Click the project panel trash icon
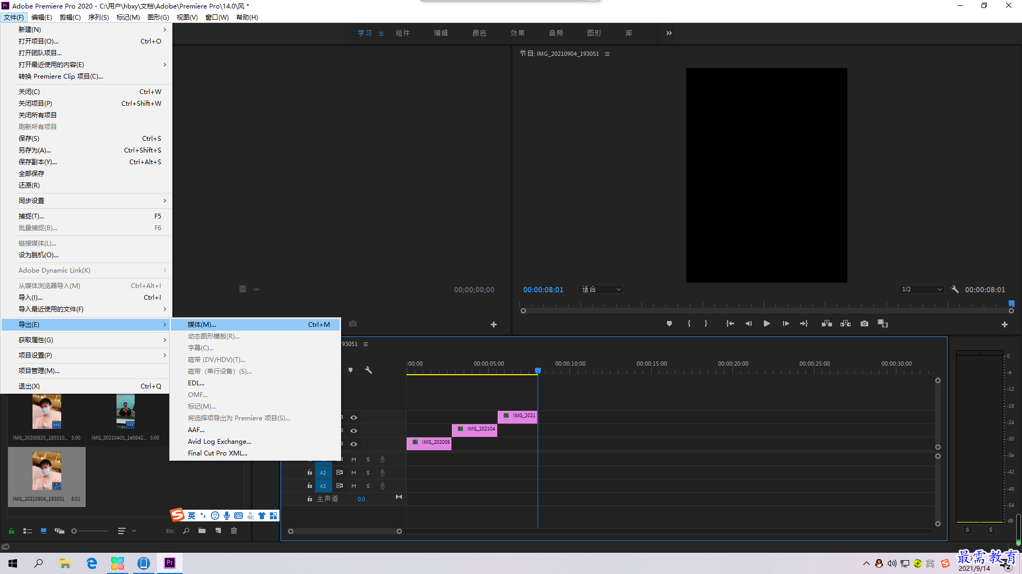The height and width of the screenshot is (574, 1022). (x=234, y=531)
